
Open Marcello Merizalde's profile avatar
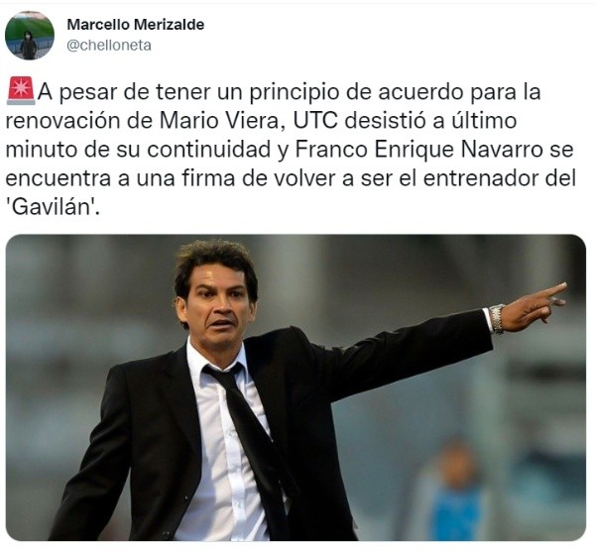pyautogui.click(x=30, y=36)
